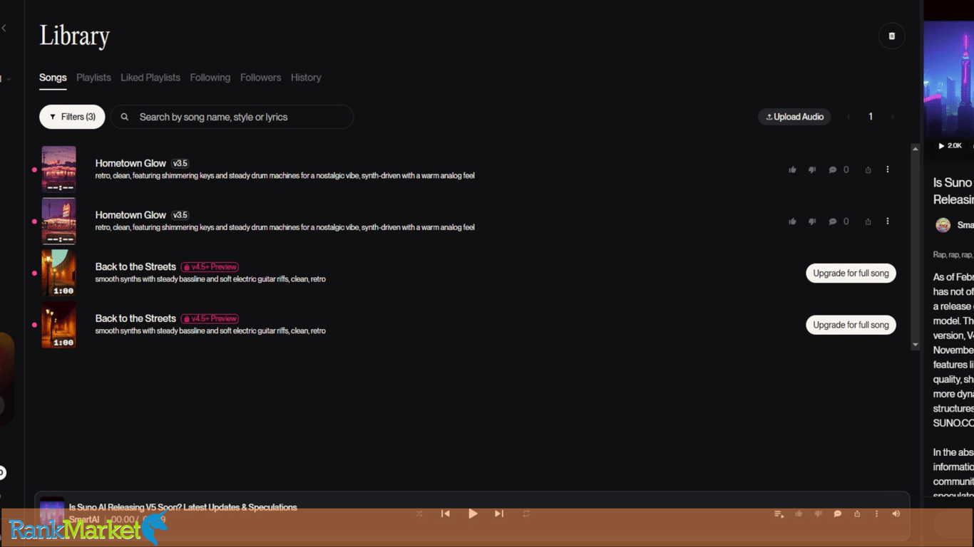Click the volume speaker icon in player
Viewport: 974px width, 547px height.
tap(896, 514)
